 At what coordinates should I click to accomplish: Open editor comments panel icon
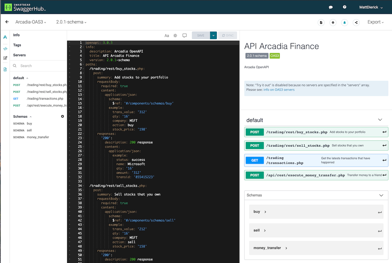[x=185, y=36]
